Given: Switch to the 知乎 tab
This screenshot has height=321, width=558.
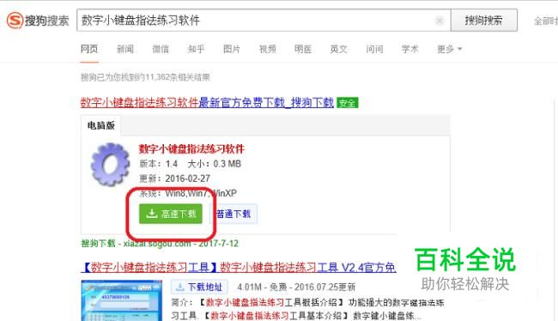Looking at the screenshot, I should point(196,49).
